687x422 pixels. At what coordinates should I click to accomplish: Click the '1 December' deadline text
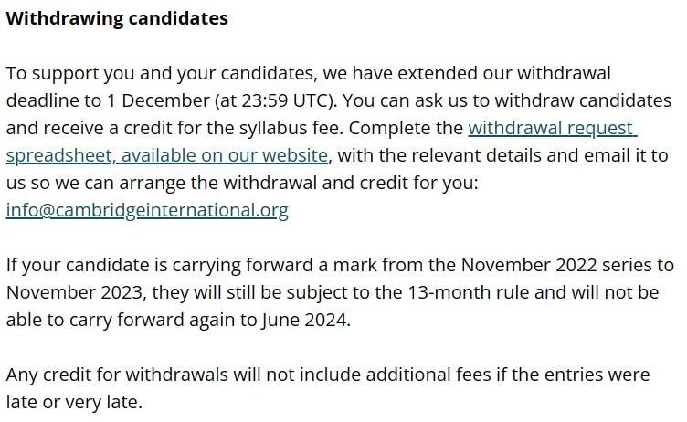[158, 100]
